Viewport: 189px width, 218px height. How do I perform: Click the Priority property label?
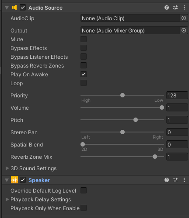(19, 96)
